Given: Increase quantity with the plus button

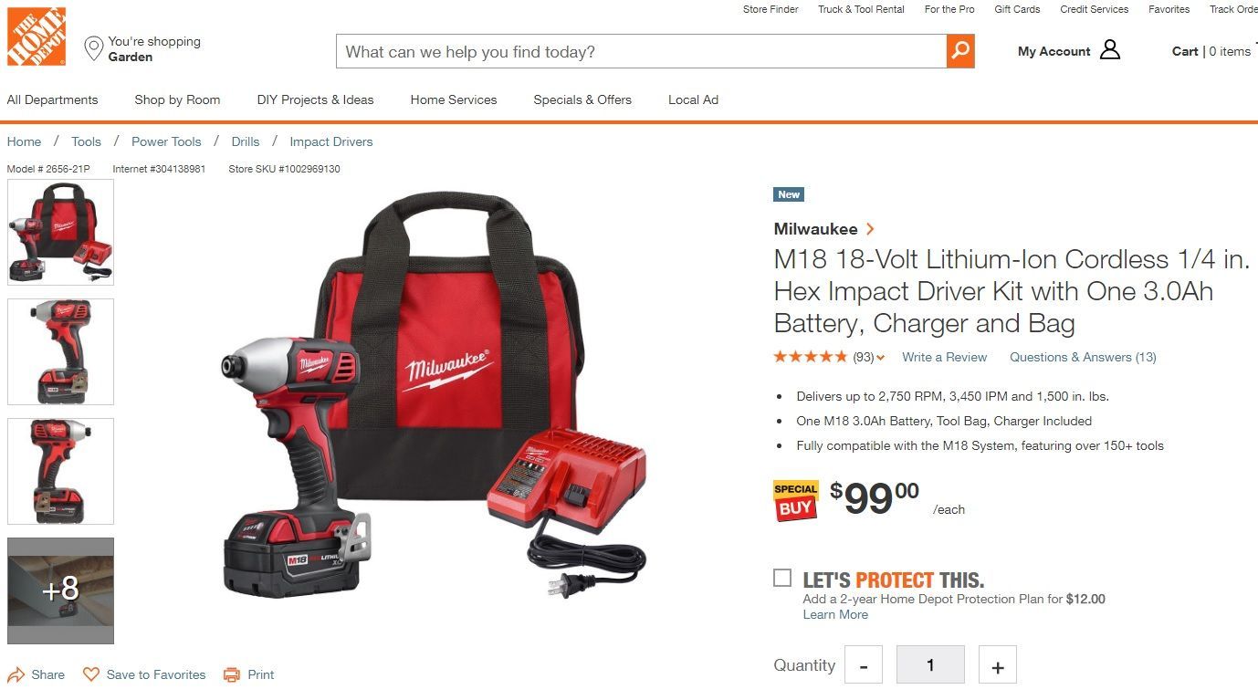Looking at the screenshot, I should pyautogui.click(x=998, y=665).
